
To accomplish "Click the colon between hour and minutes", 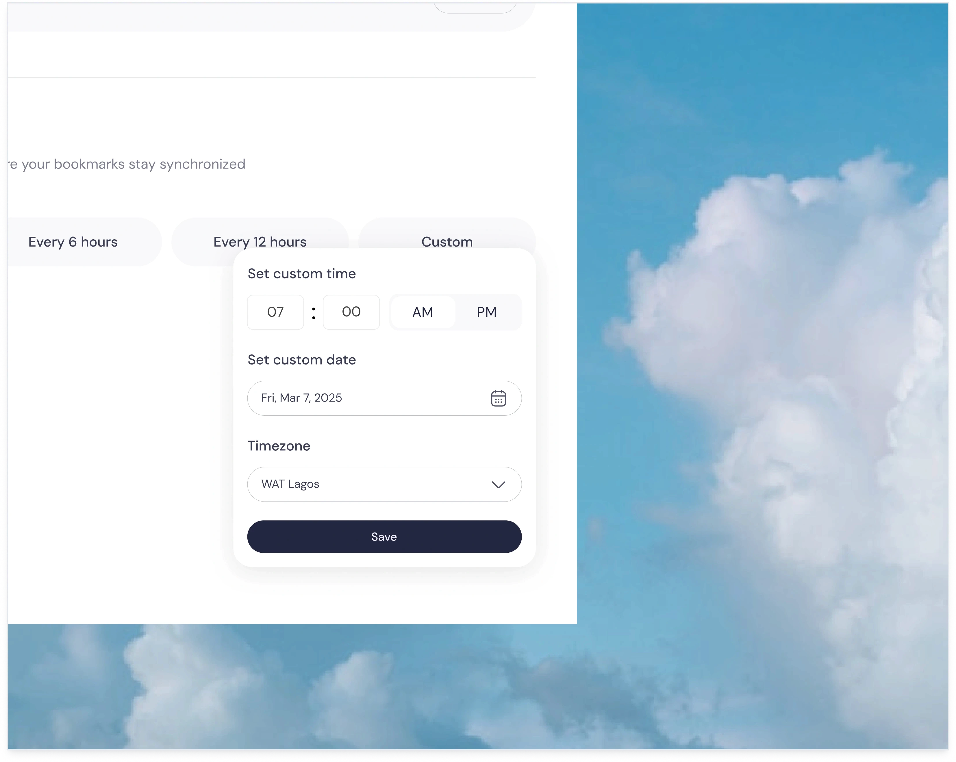I will (x=314, y=313).
